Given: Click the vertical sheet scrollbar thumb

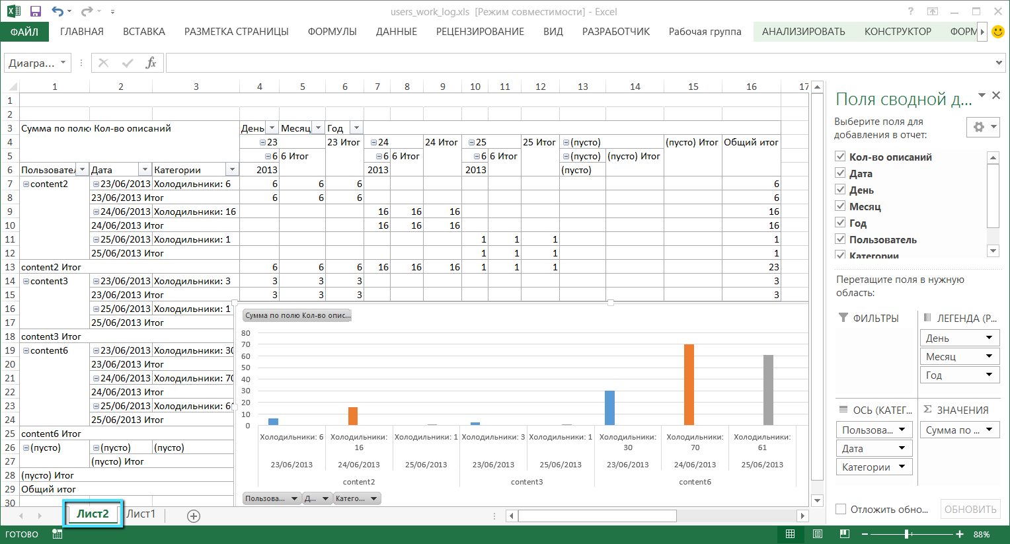Looking at the screenshot, I should 818,288.
